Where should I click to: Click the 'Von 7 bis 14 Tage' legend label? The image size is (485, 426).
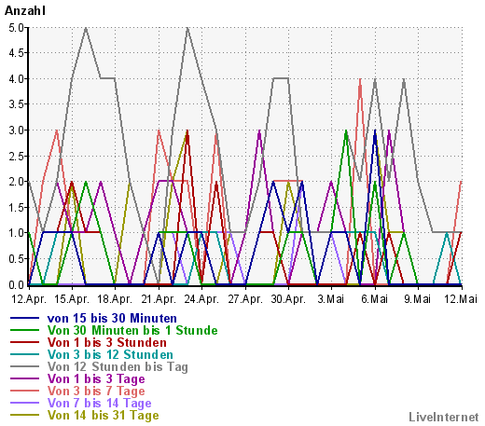coord(99,403)
